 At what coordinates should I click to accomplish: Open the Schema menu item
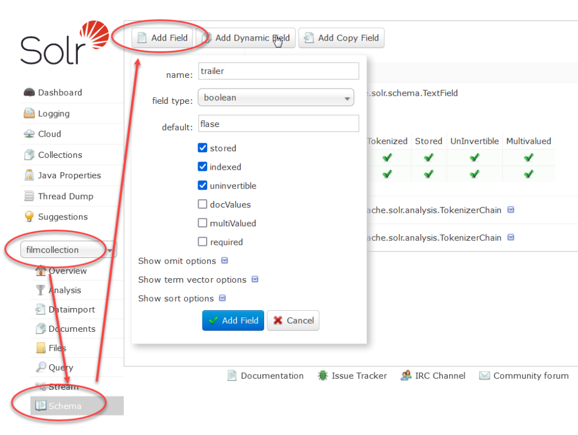pyautogui.click(x=77, y=406)
